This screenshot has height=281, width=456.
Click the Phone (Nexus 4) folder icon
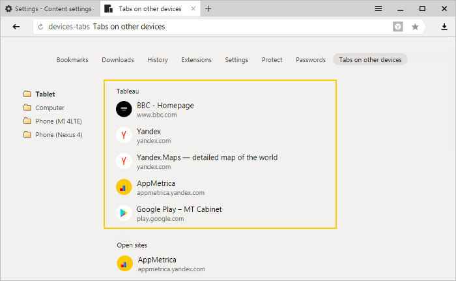[x=27, y=134]
